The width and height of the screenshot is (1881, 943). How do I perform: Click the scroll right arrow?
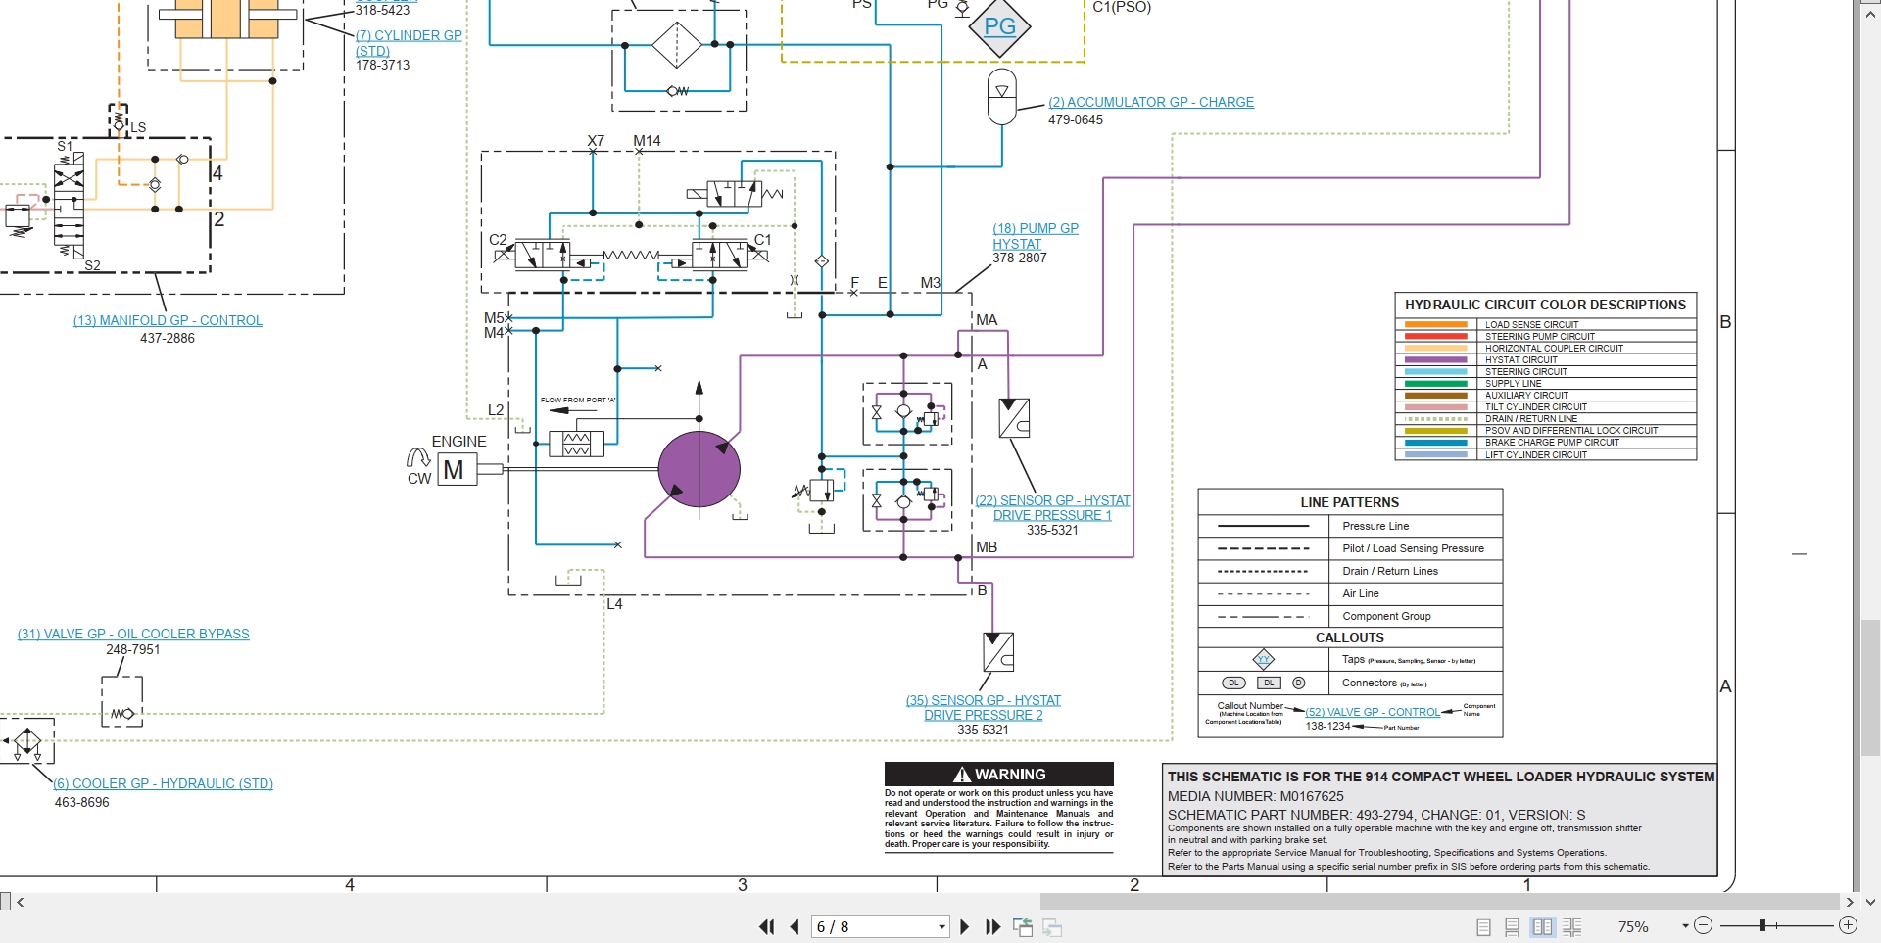click(1850, 902)
